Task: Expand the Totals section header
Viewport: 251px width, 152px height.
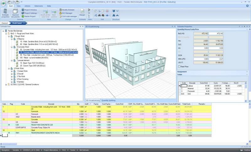Action: click(213, 74)
